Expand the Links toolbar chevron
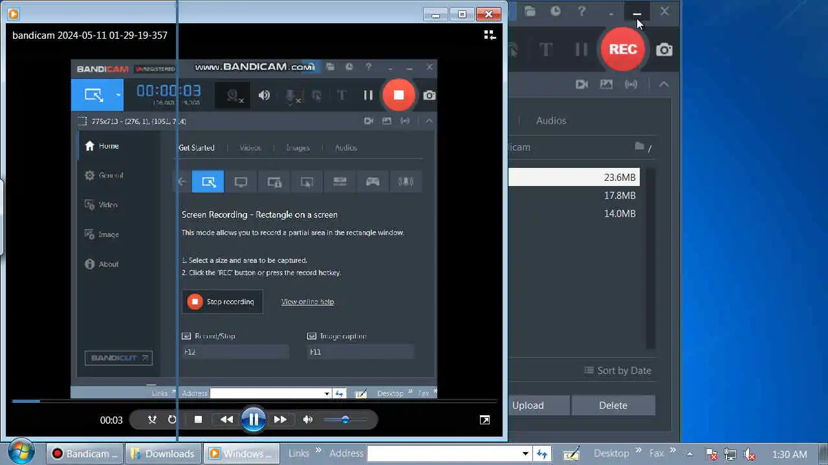 click(317, 450)
